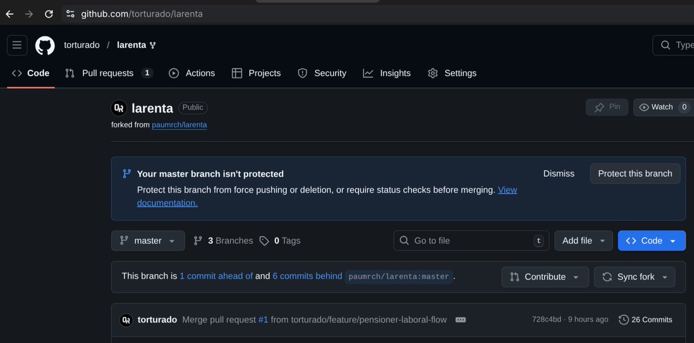Open the Pull requests tab

pyautogui.click(x=109, y=73)
